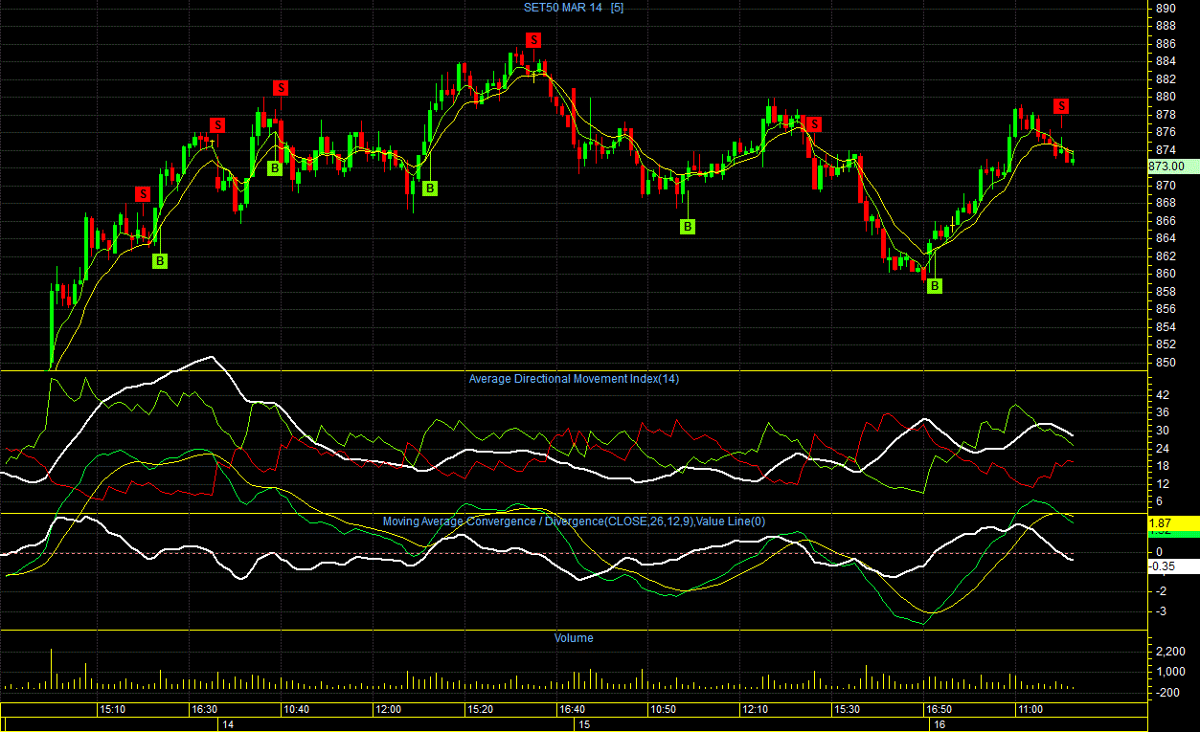The width and height of the screenshot is (1200, 732).
Task: Select the B buy marker above 12:00 label
Action: click(x=430, y=189)
